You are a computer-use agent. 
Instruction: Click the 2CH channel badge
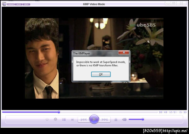click(x=26, y=4)
